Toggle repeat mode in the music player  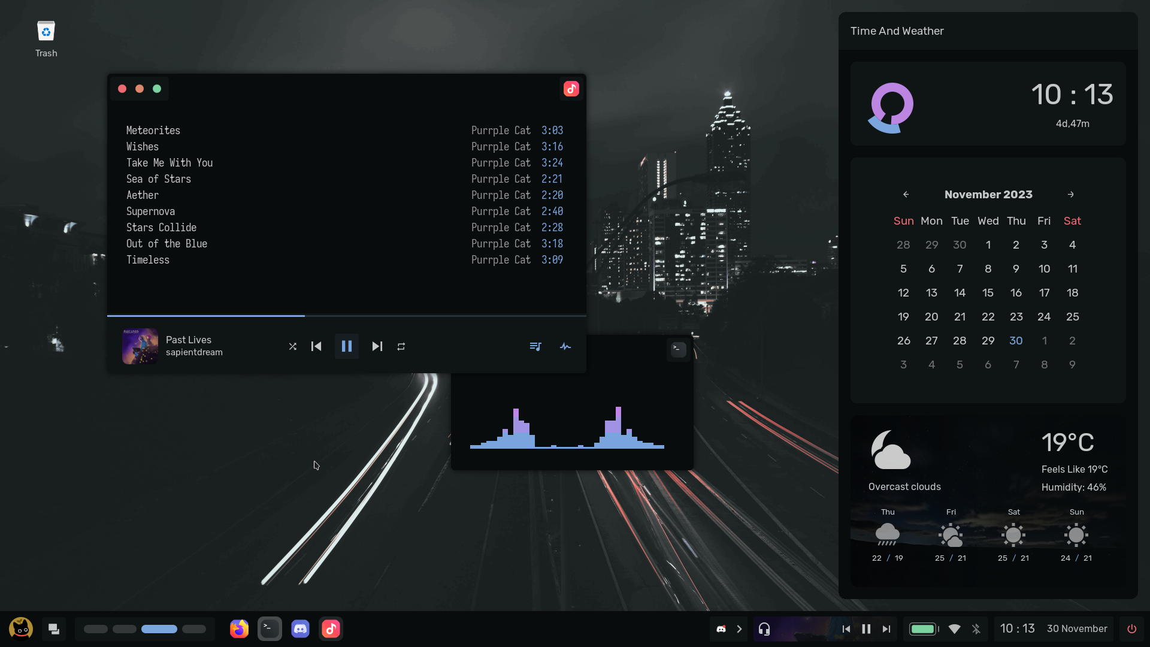(x=401, y=346)
